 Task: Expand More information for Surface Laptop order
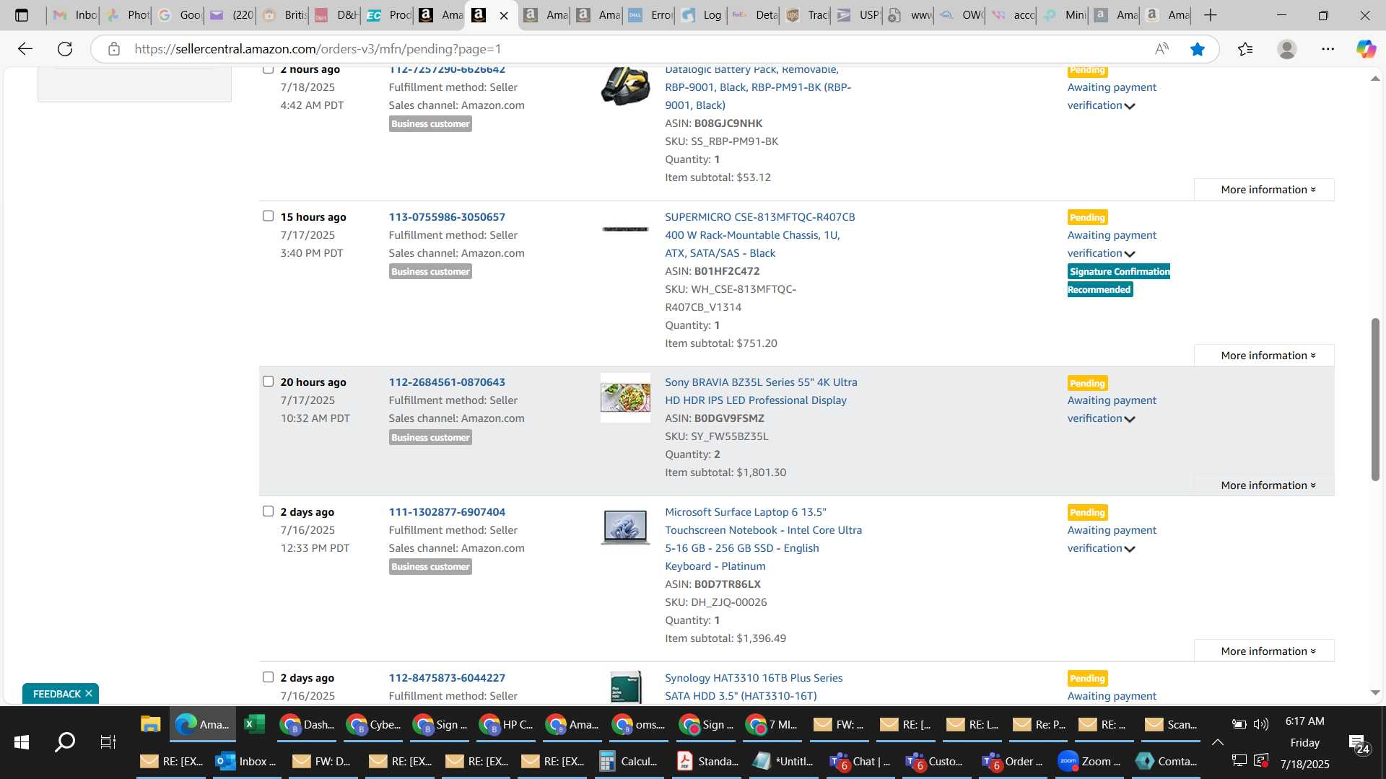1264,651
